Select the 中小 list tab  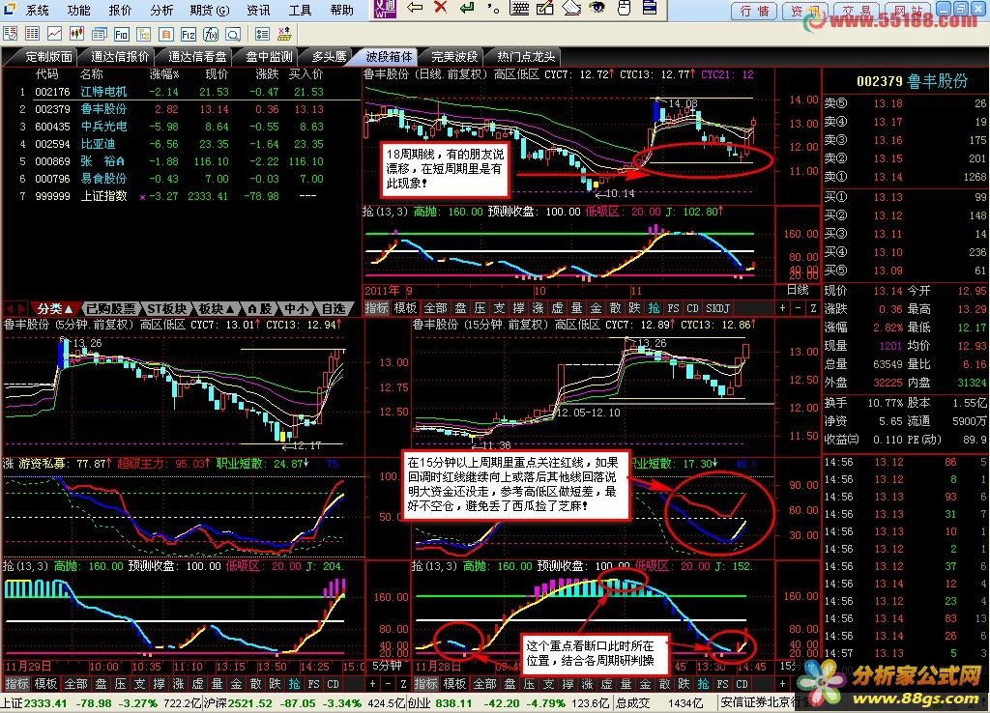pos(296,309)
